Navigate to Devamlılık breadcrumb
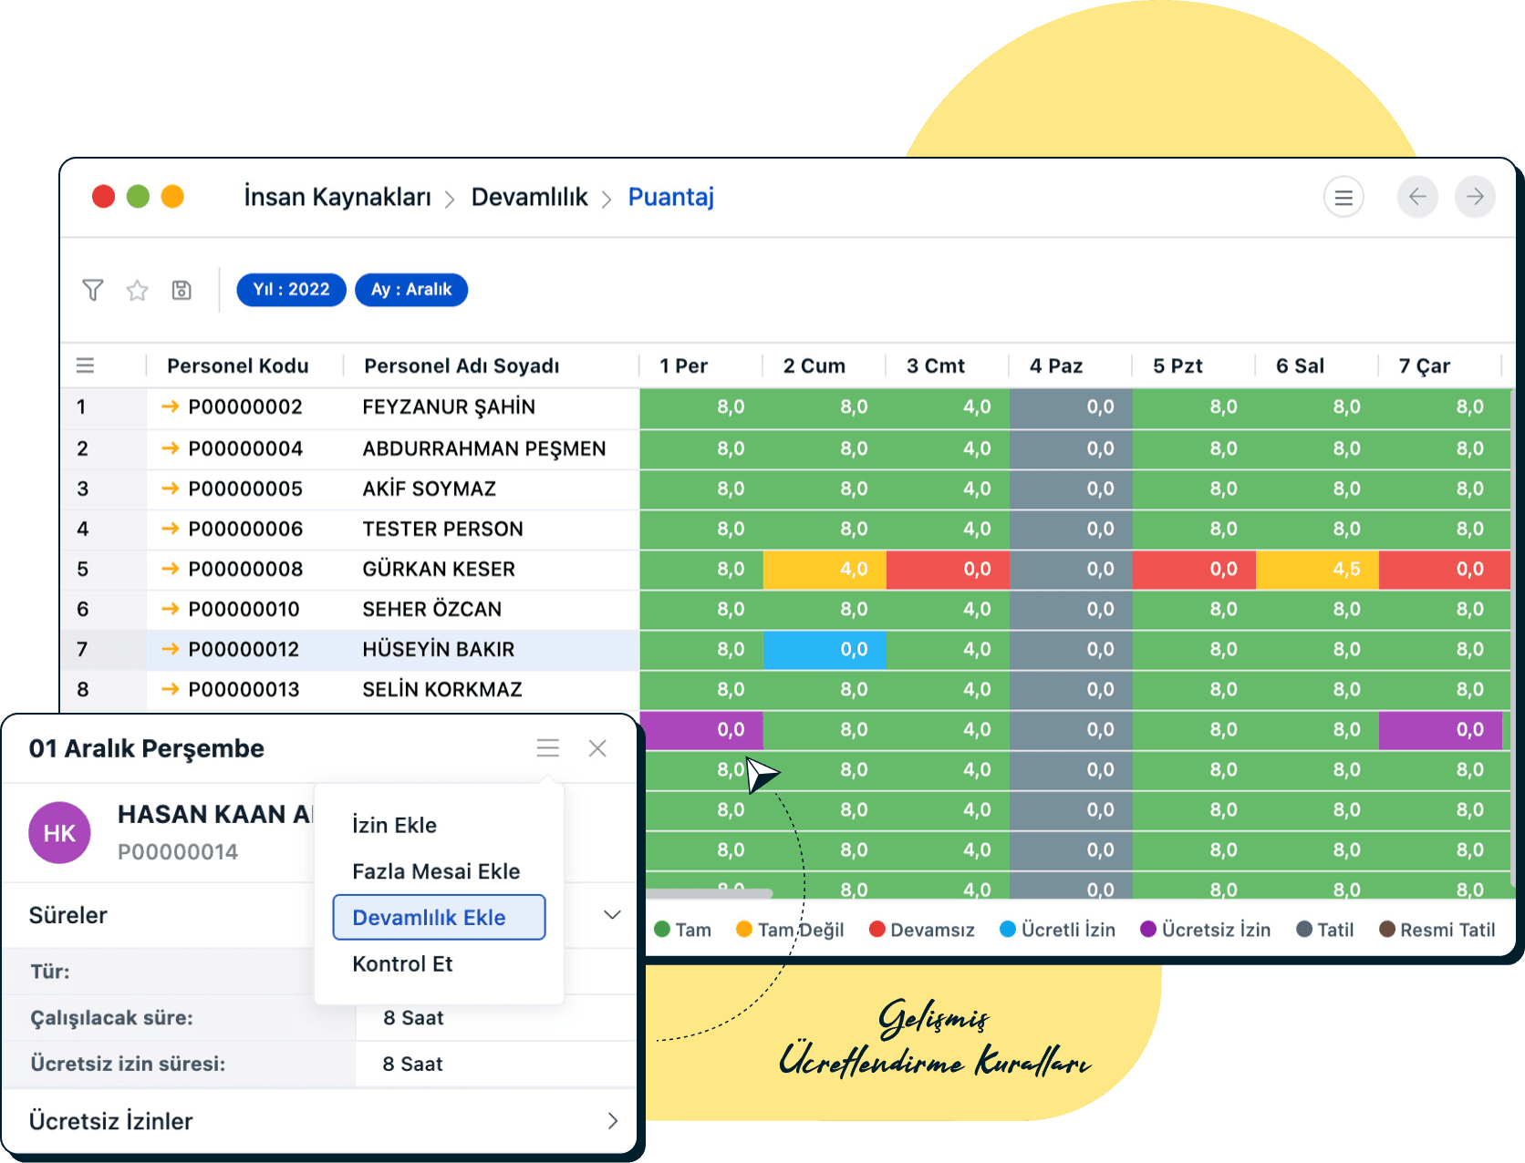The height and width of the screenshot is (1163, 1525). point(529,197)
